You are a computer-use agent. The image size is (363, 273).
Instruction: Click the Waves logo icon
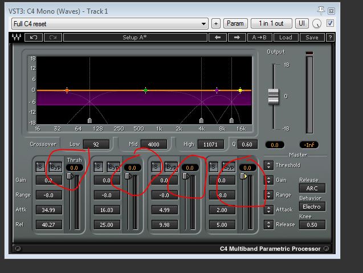point(17,37)
